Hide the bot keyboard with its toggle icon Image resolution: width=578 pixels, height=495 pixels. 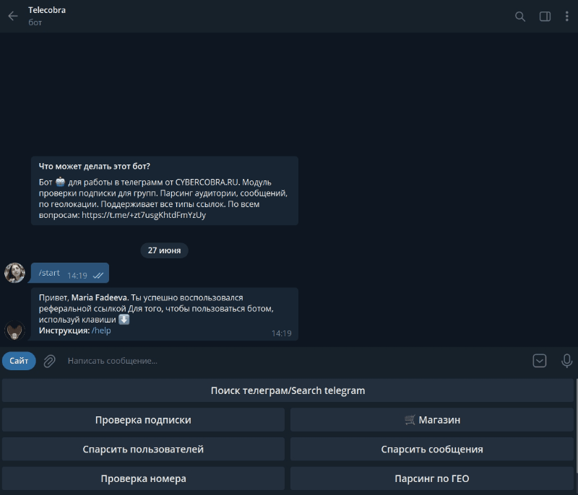[539, 361]
